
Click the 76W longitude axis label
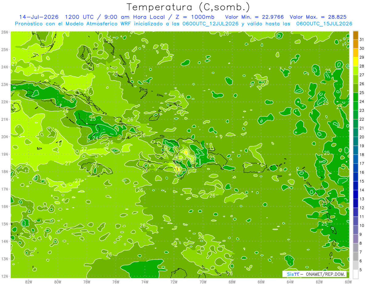point(116,282)
